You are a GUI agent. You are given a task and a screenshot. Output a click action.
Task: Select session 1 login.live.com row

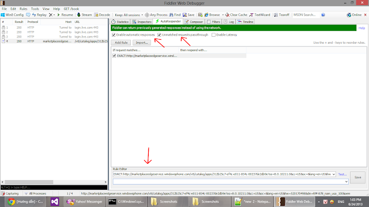(x=54, y=28)
